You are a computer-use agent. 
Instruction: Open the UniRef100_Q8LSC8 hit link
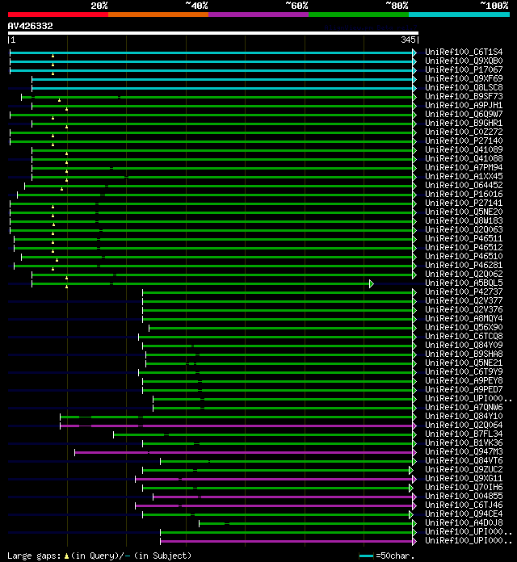(x=464, y=87)
